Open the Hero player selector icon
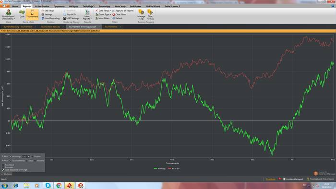The height and width of the screenshot is (189, 336). 9,12
